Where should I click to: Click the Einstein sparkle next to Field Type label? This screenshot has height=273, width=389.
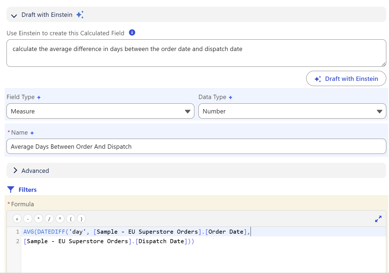(39, 97)
